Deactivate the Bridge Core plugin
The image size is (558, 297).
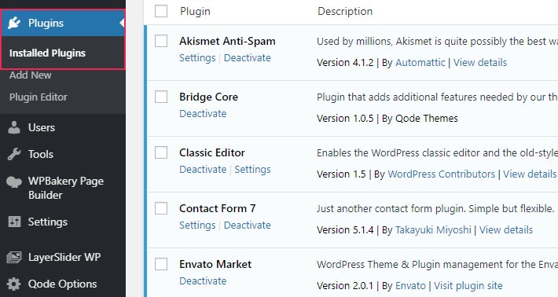tap(203, 113)
